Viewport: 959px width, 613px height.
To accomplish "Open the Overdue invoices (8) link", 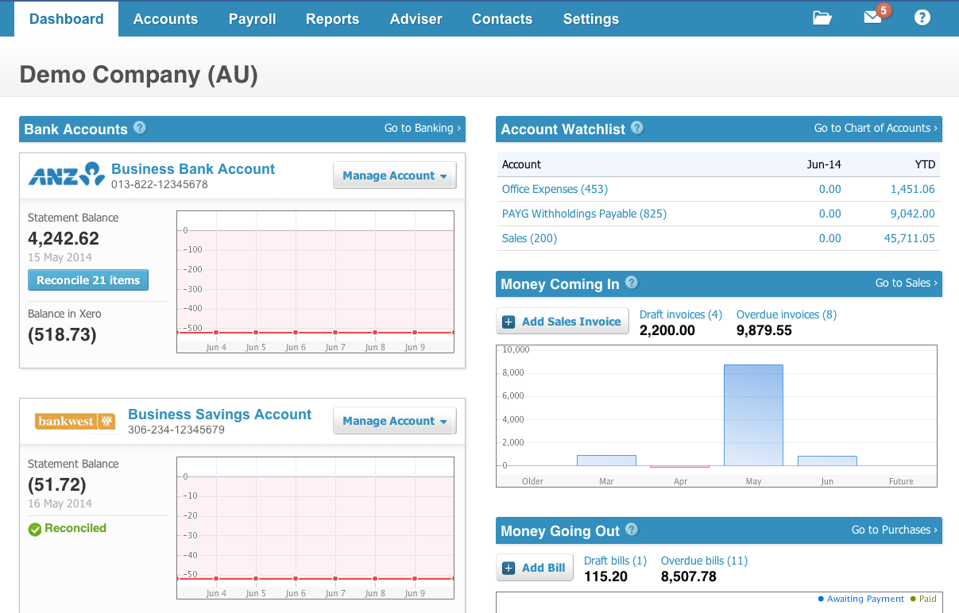I will [786, 314].
